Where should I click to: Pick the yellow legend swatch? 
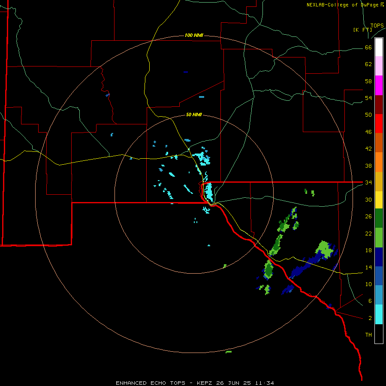coord(379,199)
